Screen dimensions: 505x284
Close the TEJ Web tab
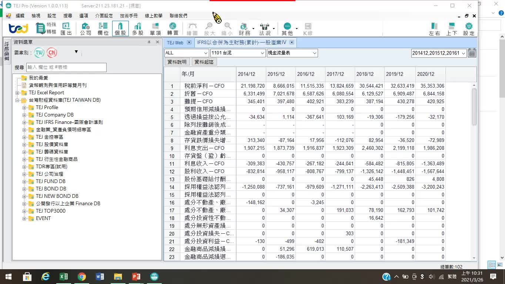click(x=189, y=43)
